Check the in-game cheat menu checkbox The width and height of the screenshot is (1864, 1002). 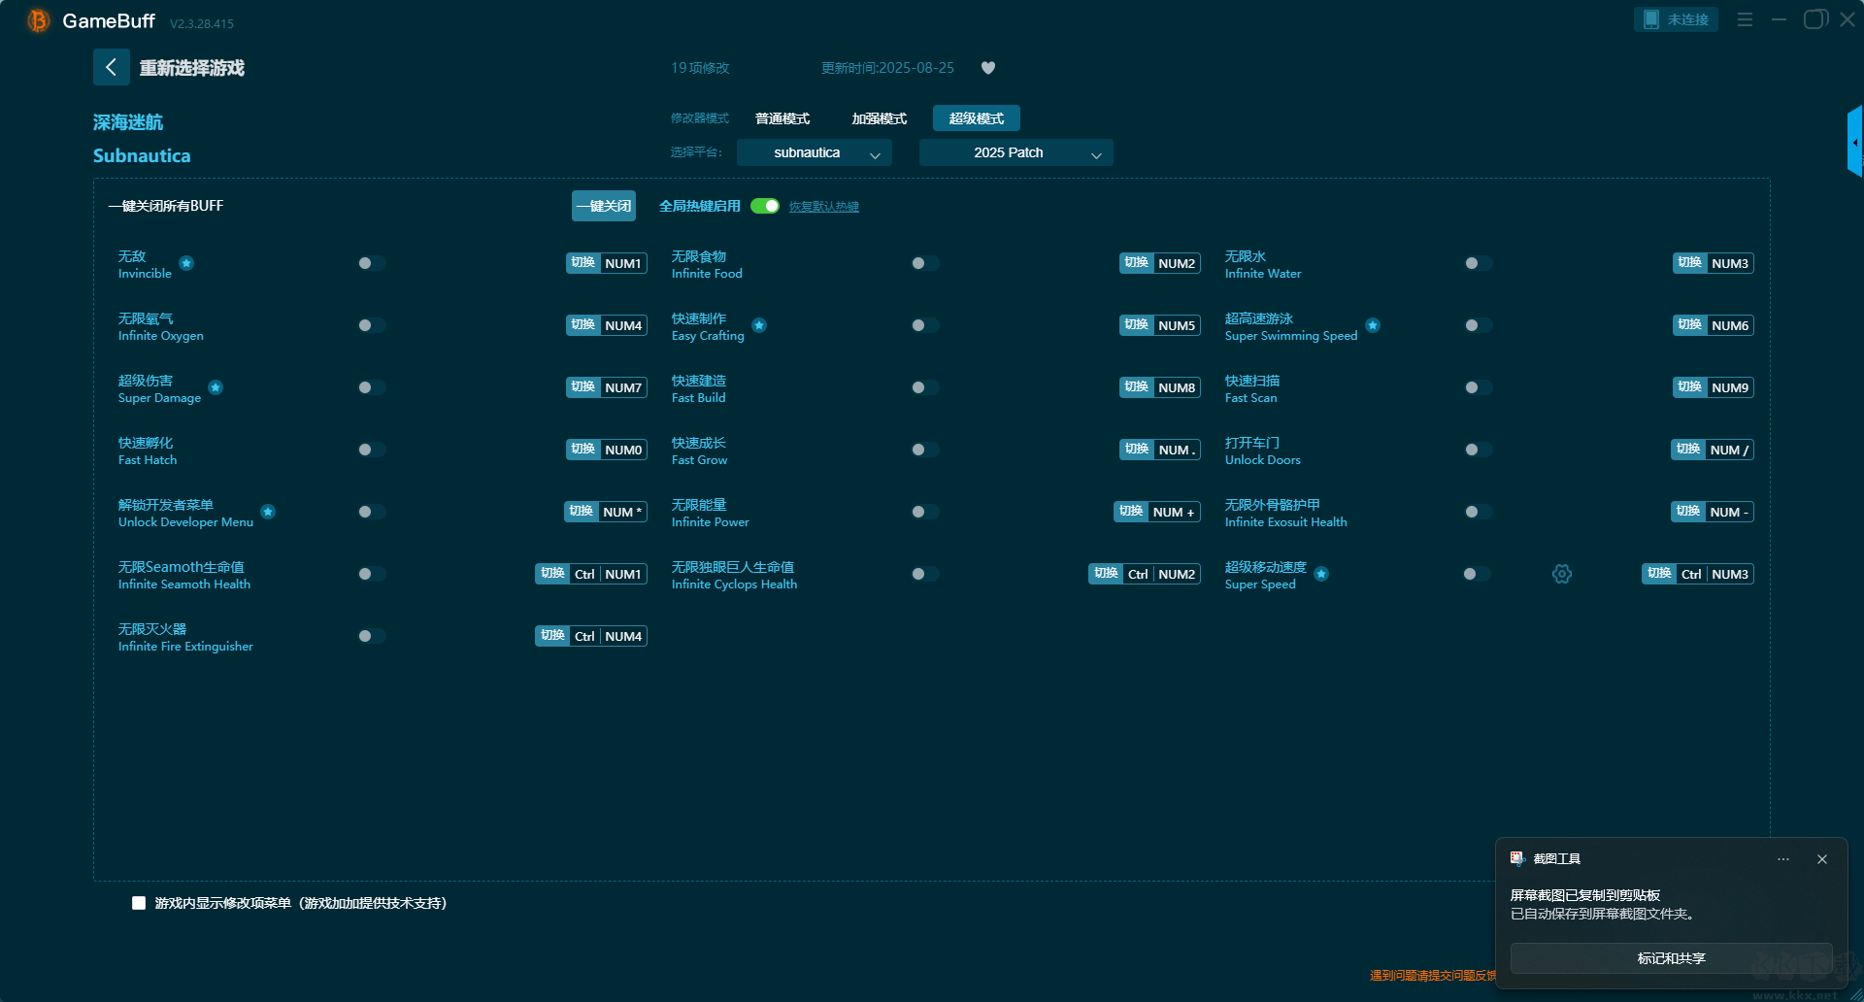(139, 903)
